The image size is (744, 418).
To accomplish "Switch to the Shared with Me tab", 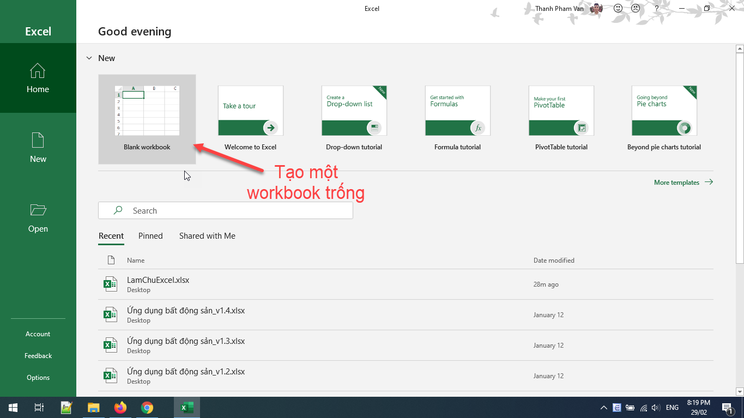I will pos(207,236).
